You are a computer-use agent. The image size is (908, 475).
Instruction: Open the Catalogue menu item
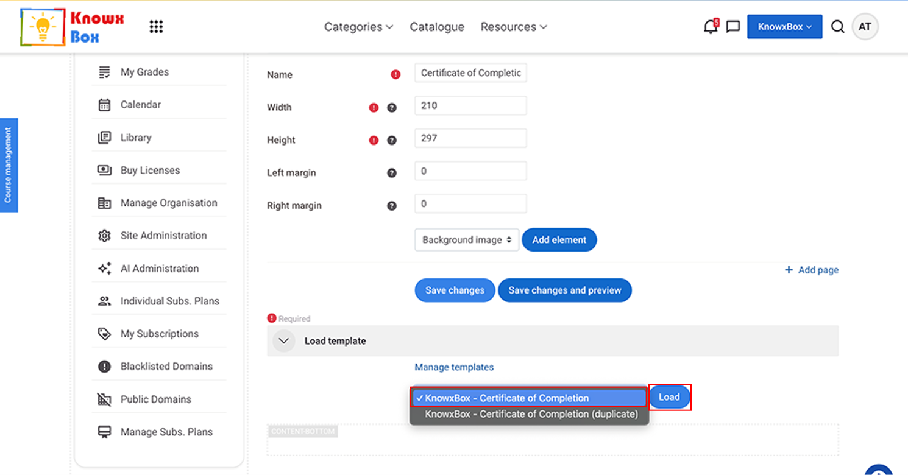coord(437,27)
